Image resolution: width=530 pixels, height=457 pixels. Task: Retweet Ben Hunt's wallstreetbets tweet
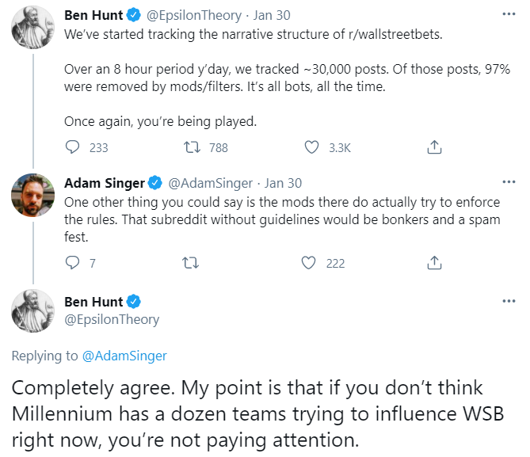190,147
